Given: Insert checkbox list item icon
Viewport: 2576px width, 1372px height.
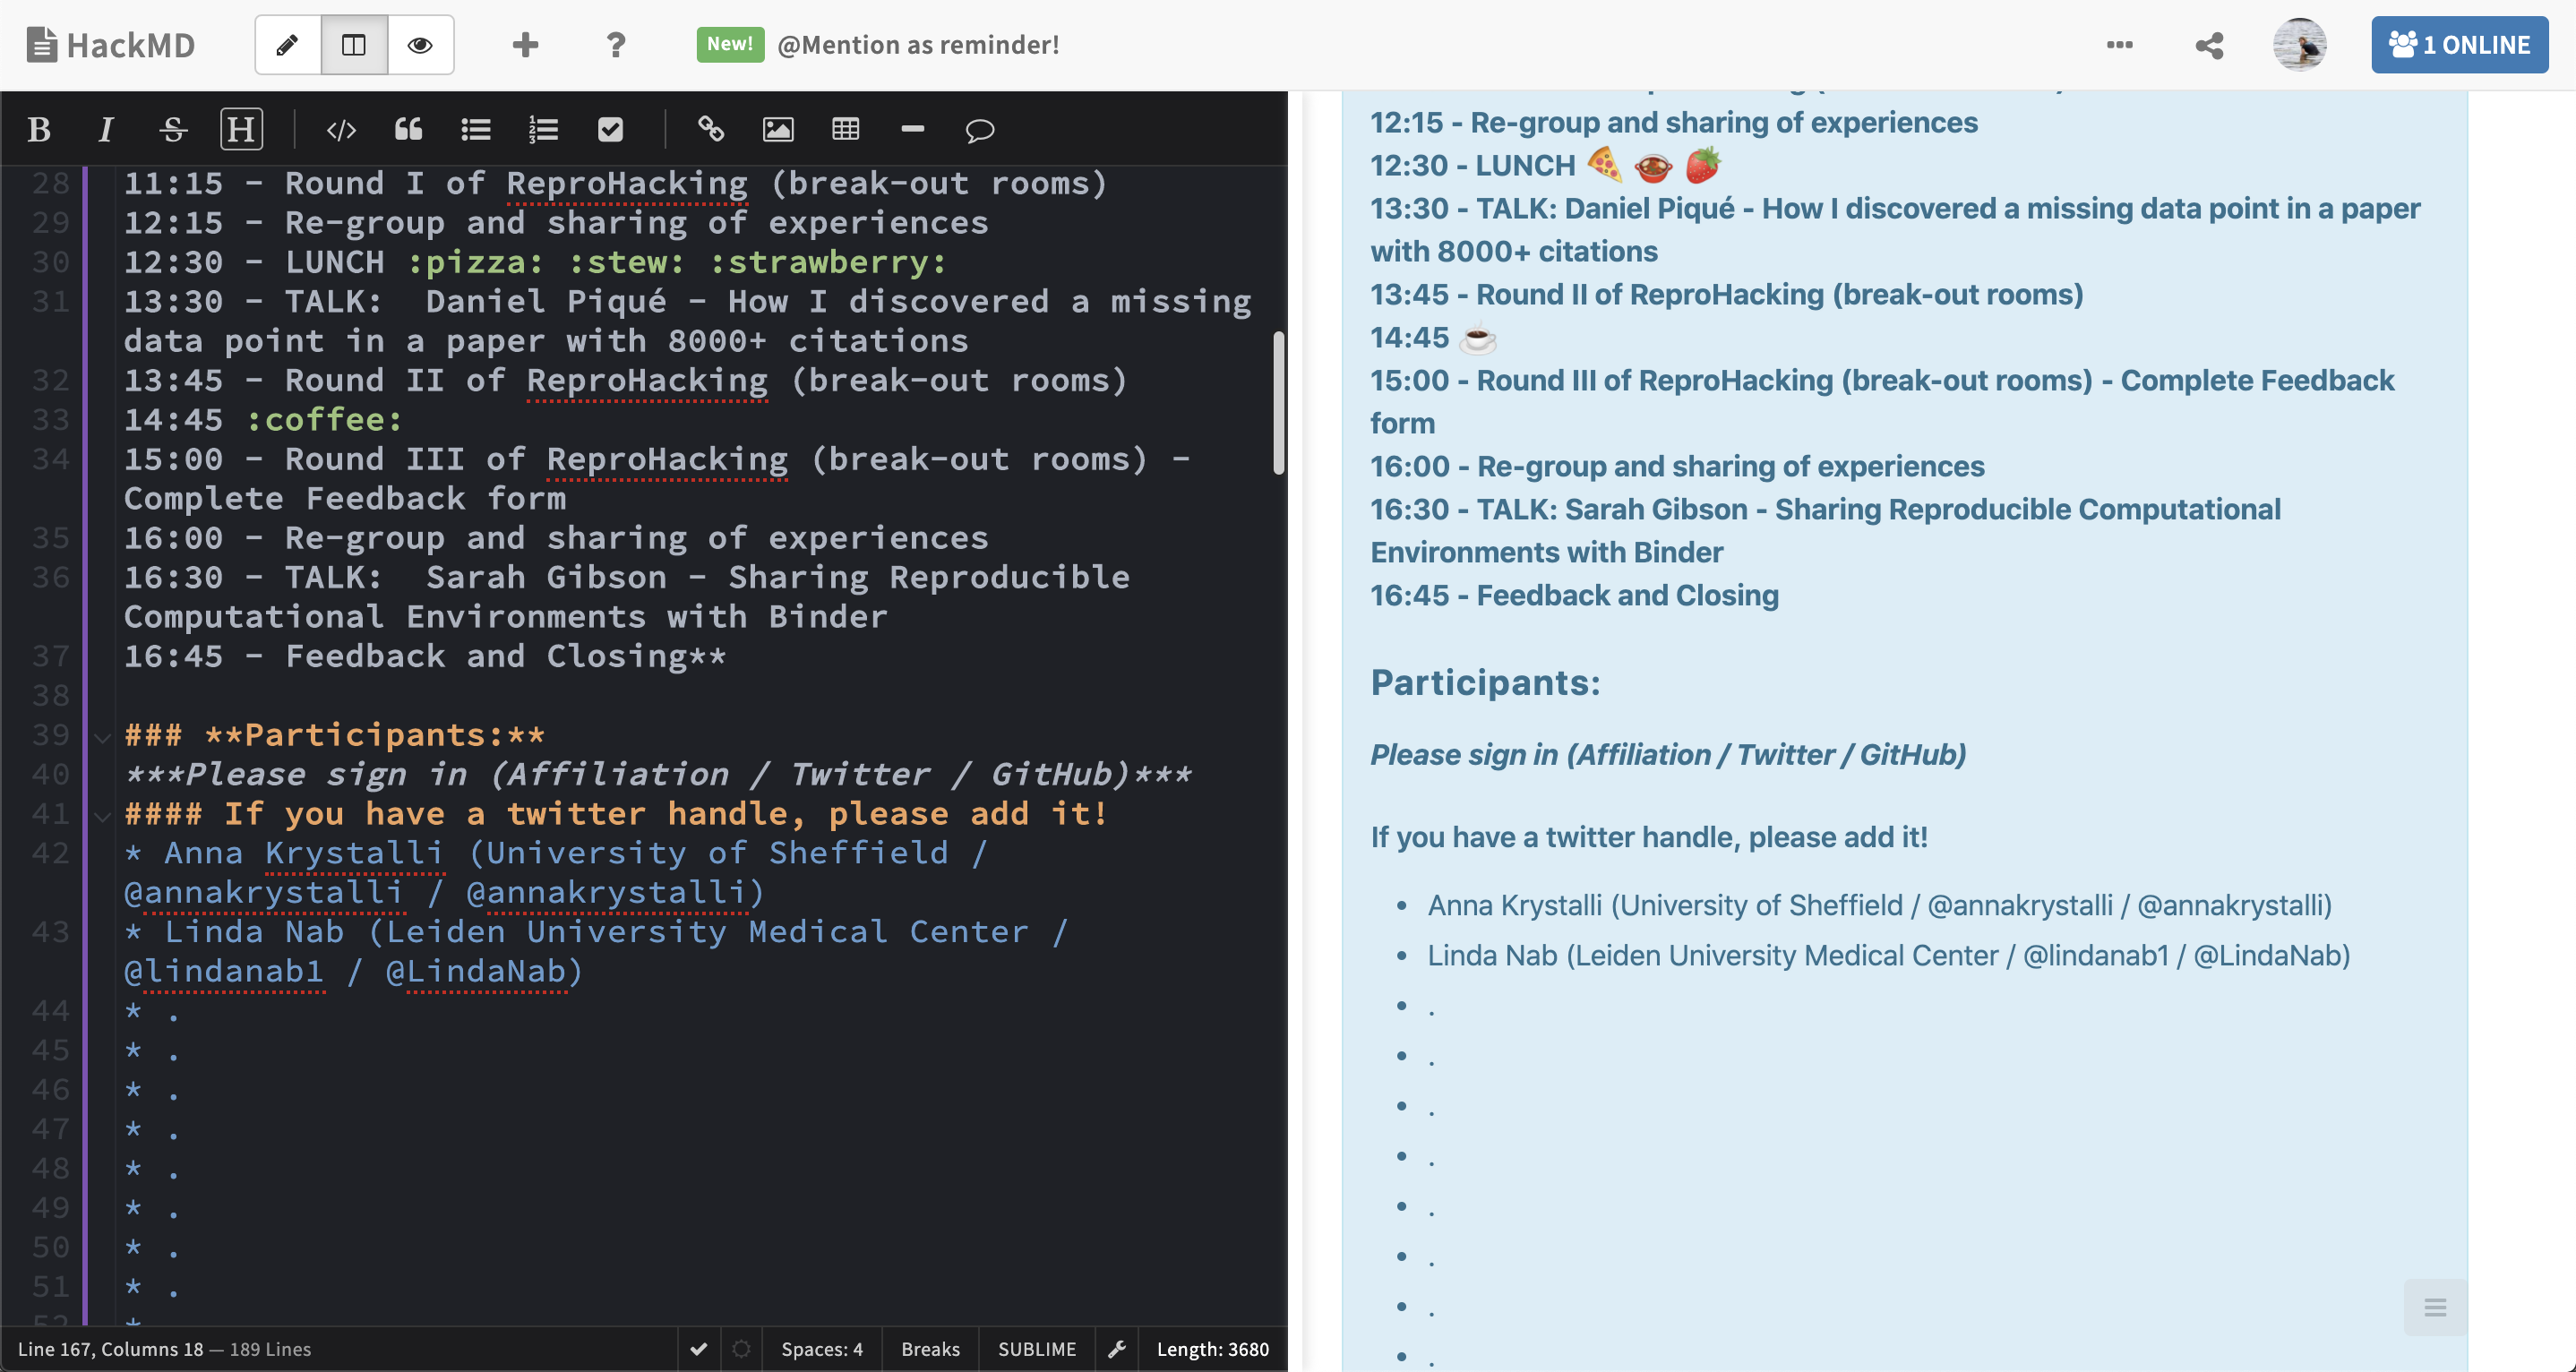Looking at the screenshot, I should click(610, 130).
